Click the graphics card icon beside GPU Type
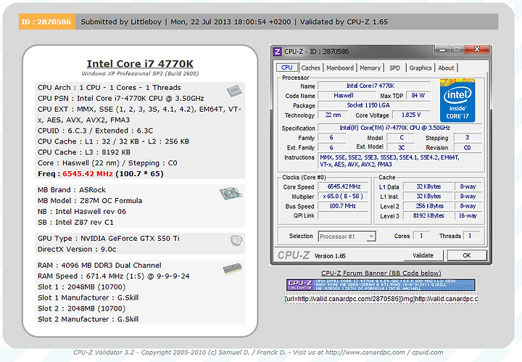This screenshot has width=522, height=362. 236,240
